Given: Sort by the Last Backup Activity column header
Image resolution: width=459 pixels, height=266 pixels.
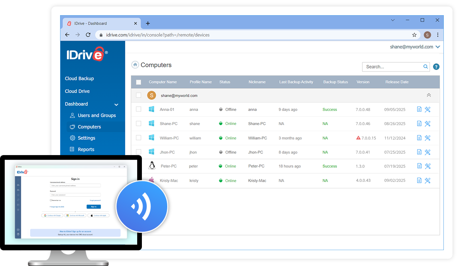Looking at the screenshot, I should (296, 82).
